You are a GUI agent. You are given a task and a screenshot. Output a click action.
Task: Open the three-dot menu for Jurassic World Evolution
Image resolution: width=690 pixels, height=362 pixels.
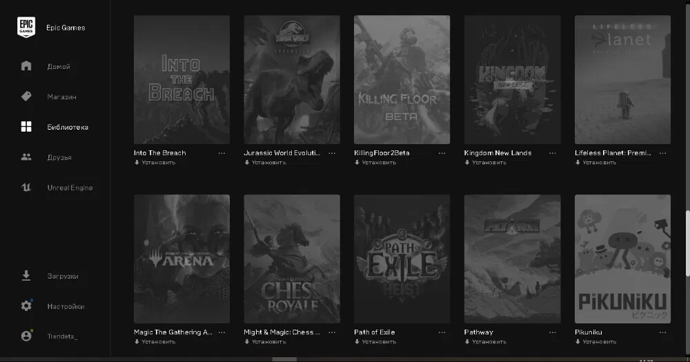332,153
